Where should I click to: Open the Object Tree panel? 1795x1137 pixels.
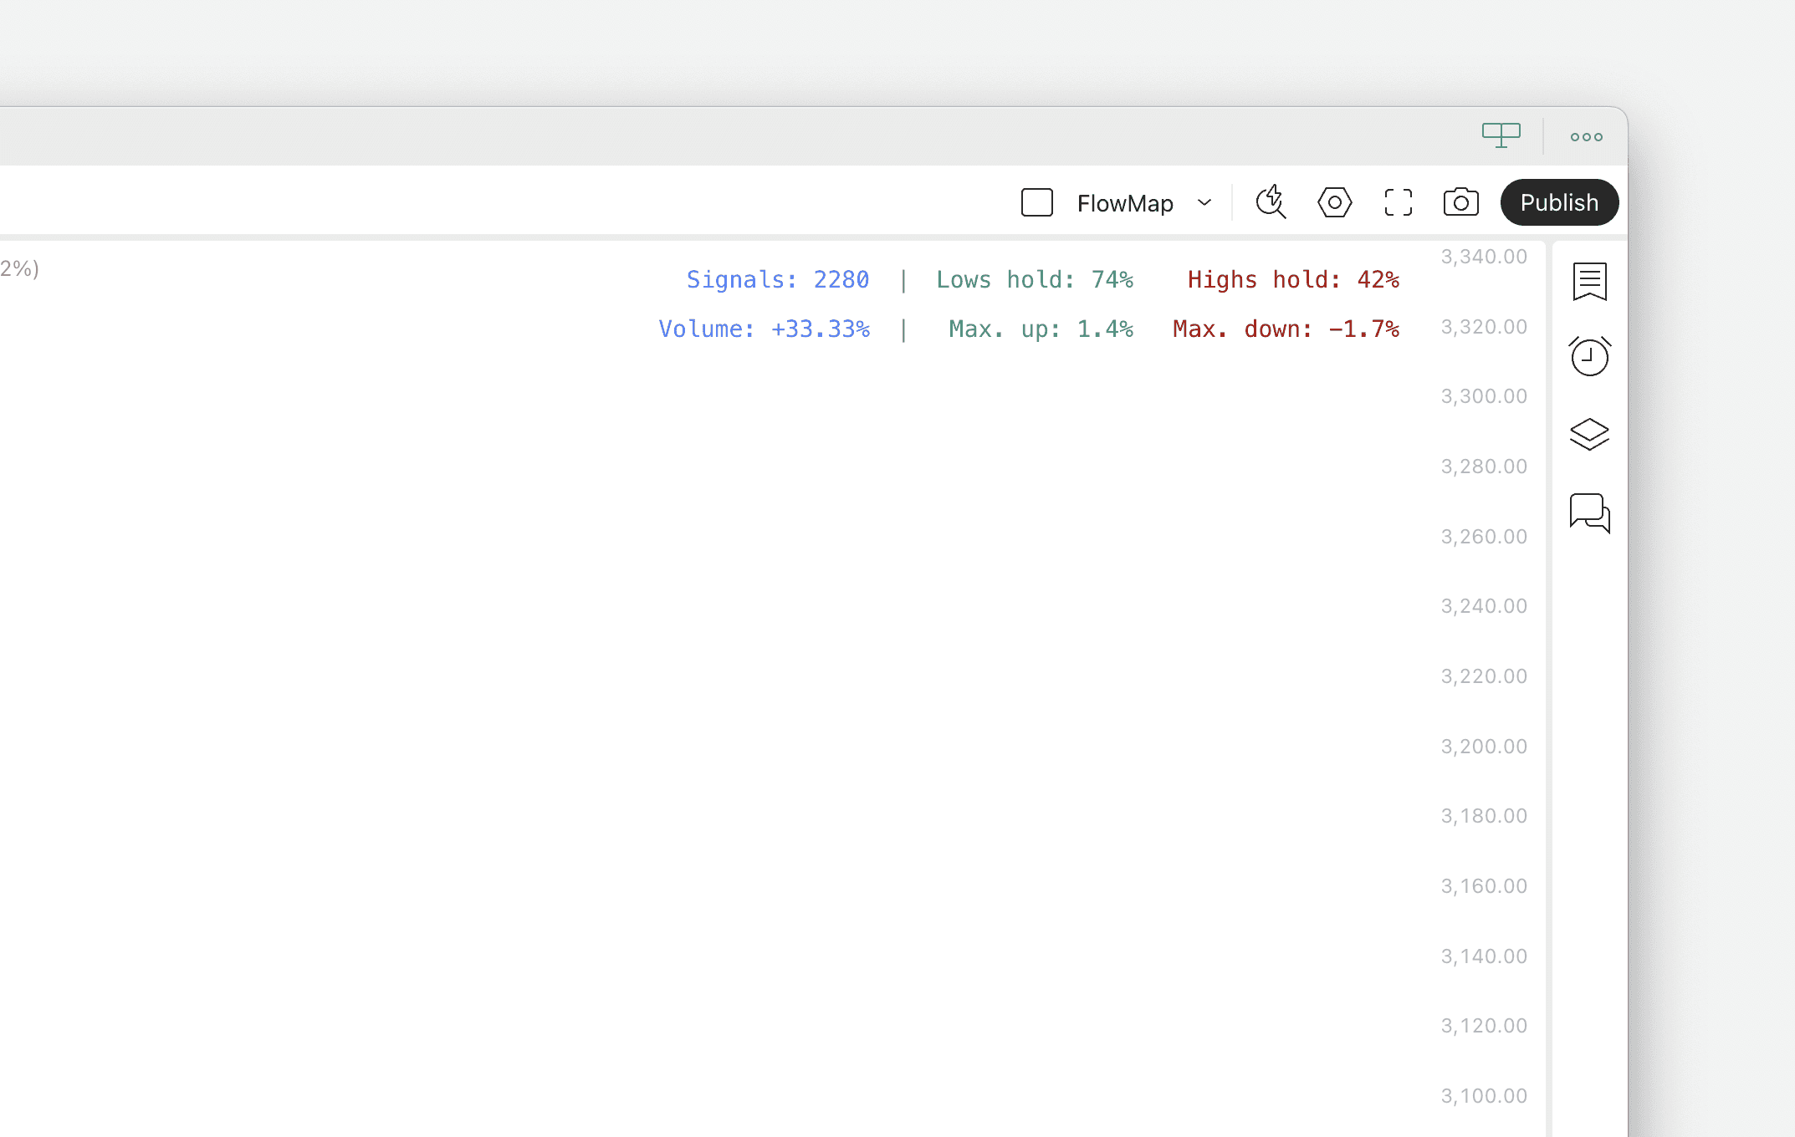(x=1589, y=433)
